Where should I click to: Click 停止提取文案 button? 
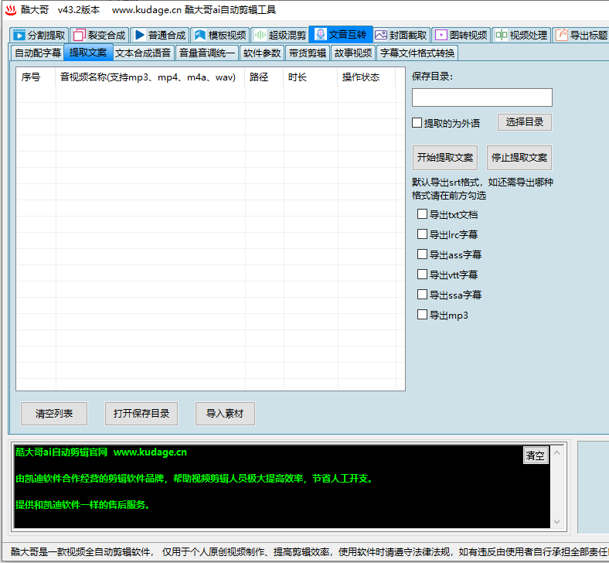pyautogui.click(x=519, y=158)
